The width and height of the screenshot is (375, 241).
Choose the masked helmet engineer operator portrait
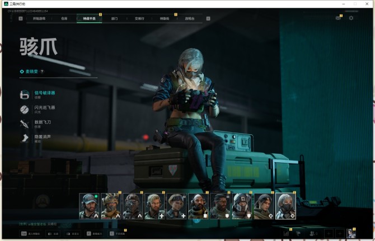pyautogui.click(x=242, y=206)
